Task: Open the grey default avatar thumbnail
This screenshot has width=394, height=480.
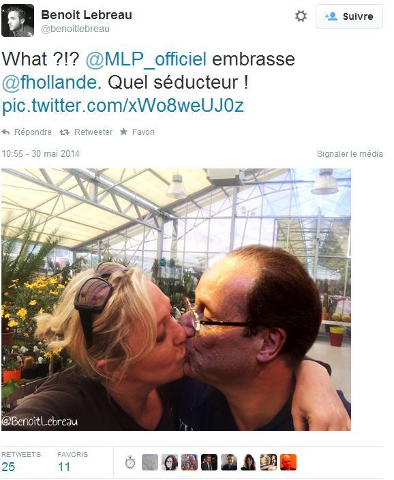Action: [150, 462]
